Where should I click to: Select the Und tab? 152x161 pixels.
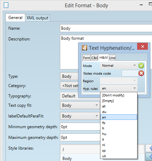point(112,58)
